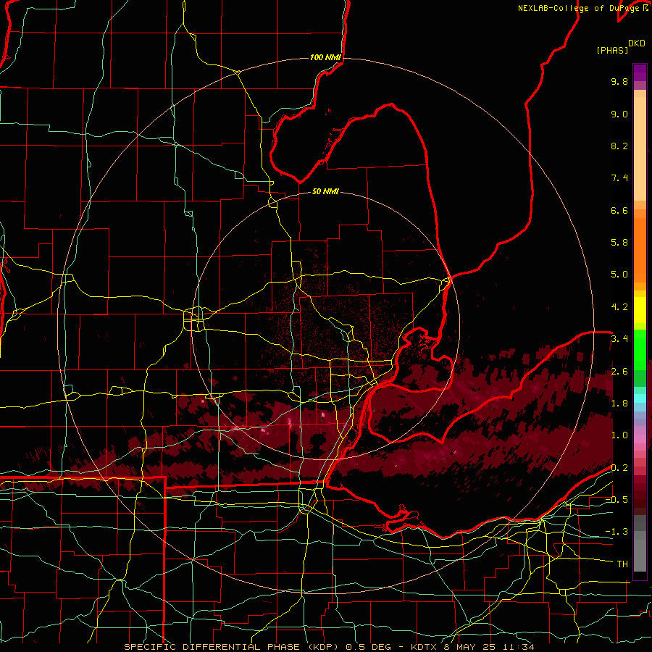The width and height of the screenshot is (652, 652).
Task: Click the 1.8 value on the color scale
Action: [x=619, y=404]
